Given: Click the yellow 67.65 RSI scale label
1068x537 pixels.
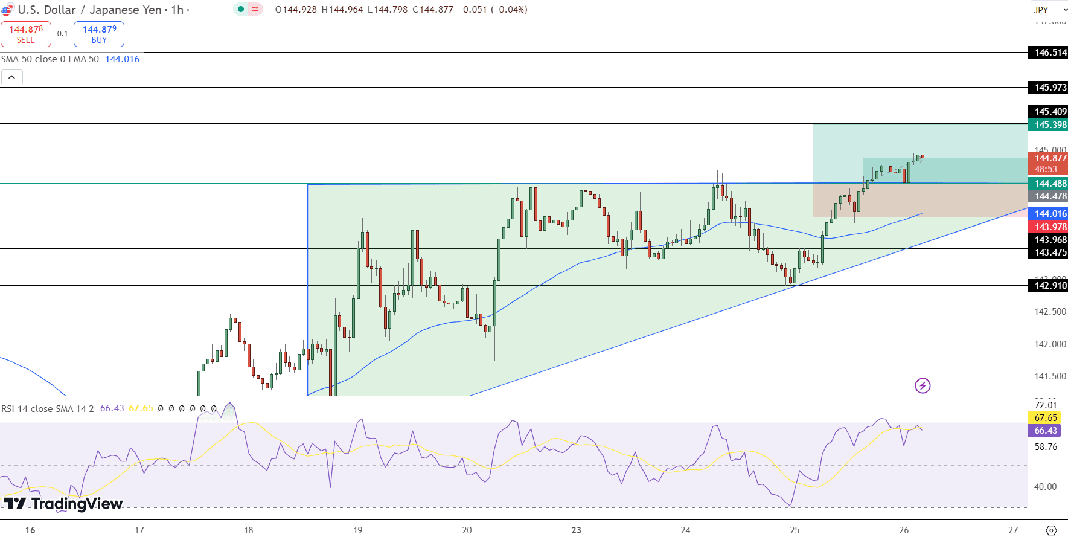Looking at the screenshot, I should (1046, 418).
